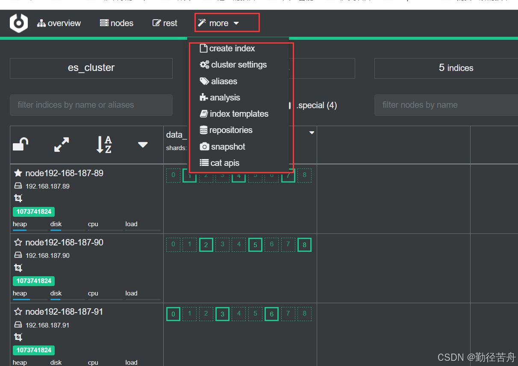Click primary shard 5 on node 90
The height and width of the screenshot is (366, 518).
click(255, 245)
